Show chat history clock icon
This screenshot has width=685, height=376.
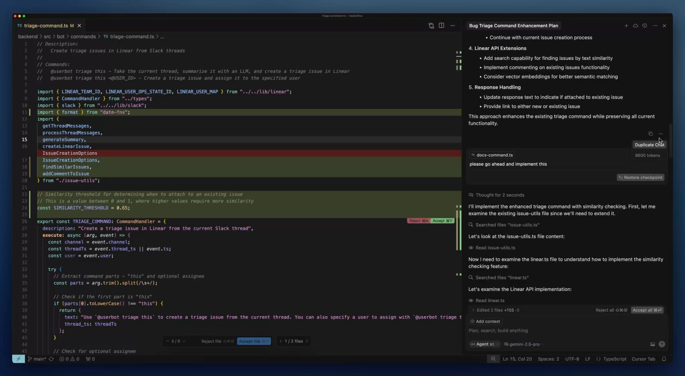[x=645, y=26]
